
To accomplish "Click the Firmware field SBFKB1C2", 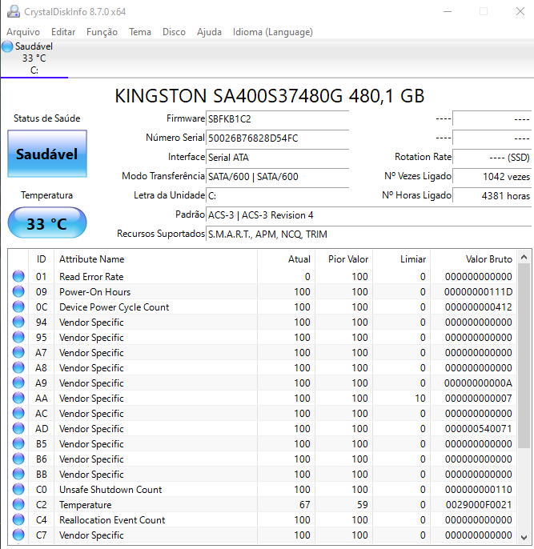I will point(277,118).
